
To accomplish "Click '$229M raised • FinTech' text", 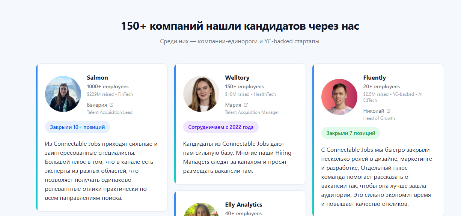I will tap(110, 94).
